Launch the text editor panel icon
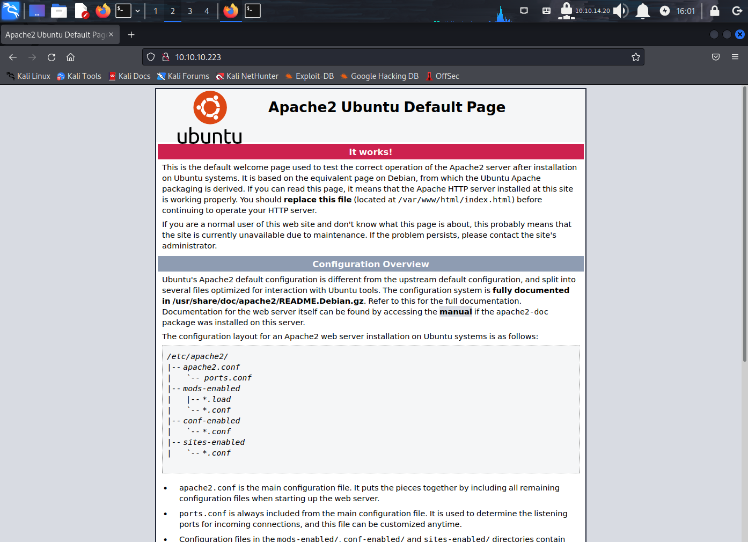This screenshot has width=748, height=542. coord(81,10)
